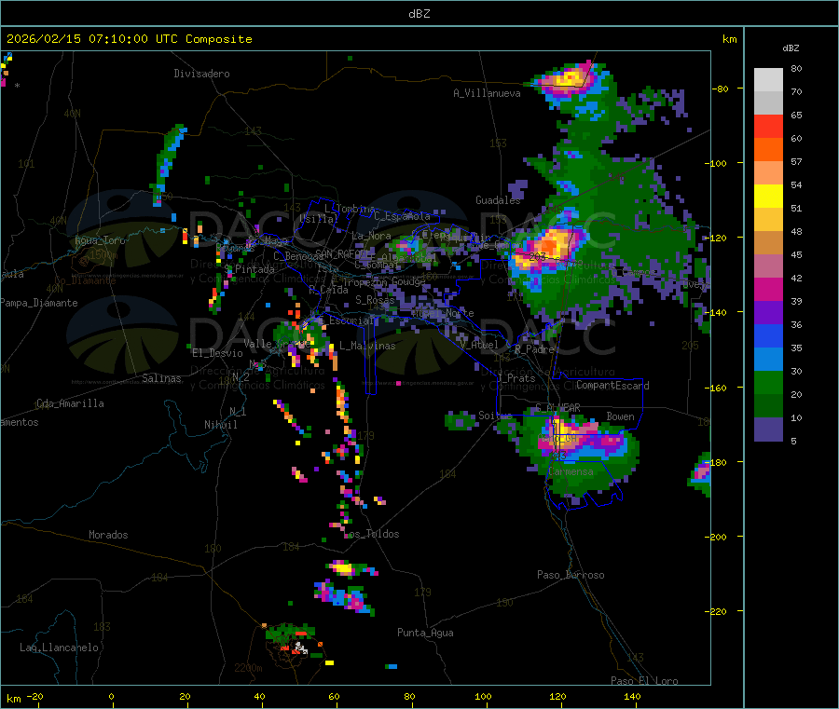
Task: Click the "Salinas" map label
Action: (161, 378)
